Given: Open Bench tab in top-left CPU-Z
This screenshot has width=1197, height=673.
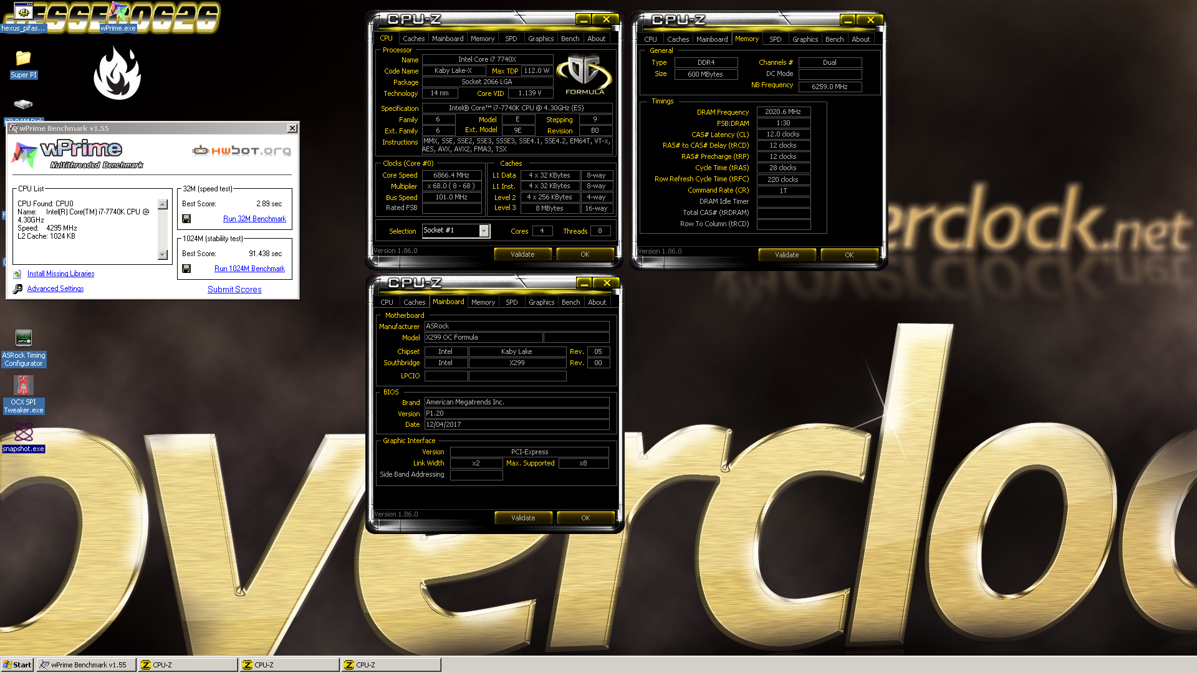Looking at the screenshot, I should point(570,39).
